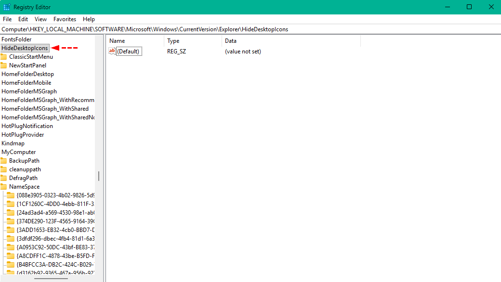This screenshot has height=282, width=501.
Task: Open the View menu
Action: click(40, 19)
